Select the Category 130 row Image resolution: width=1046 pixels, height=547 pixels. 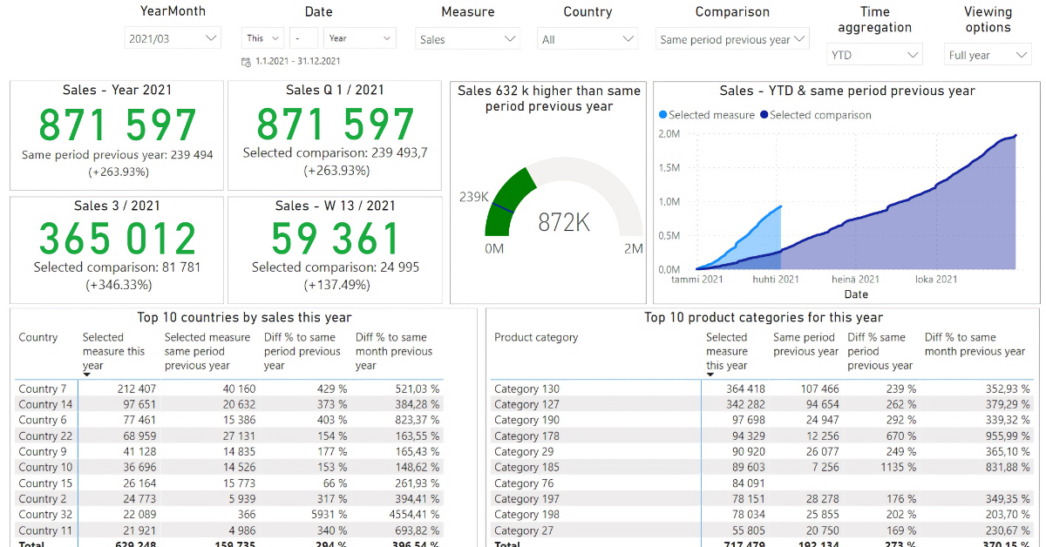point(526,389)
